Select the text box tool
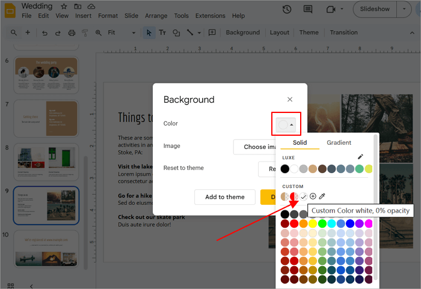 162,32
